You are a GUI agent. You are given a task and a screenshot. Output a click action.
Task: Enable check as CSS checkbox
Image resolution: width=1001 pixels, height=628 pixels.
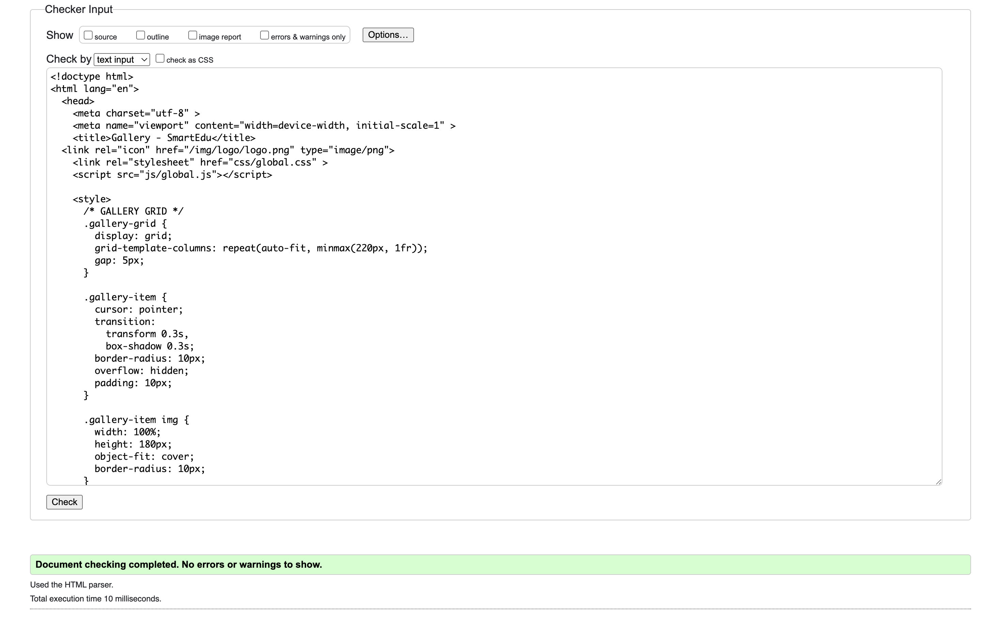(x=160, y=59)
